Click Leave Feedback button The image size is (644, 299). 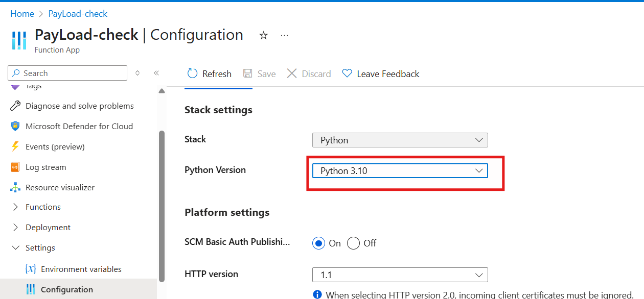[381, 74]
